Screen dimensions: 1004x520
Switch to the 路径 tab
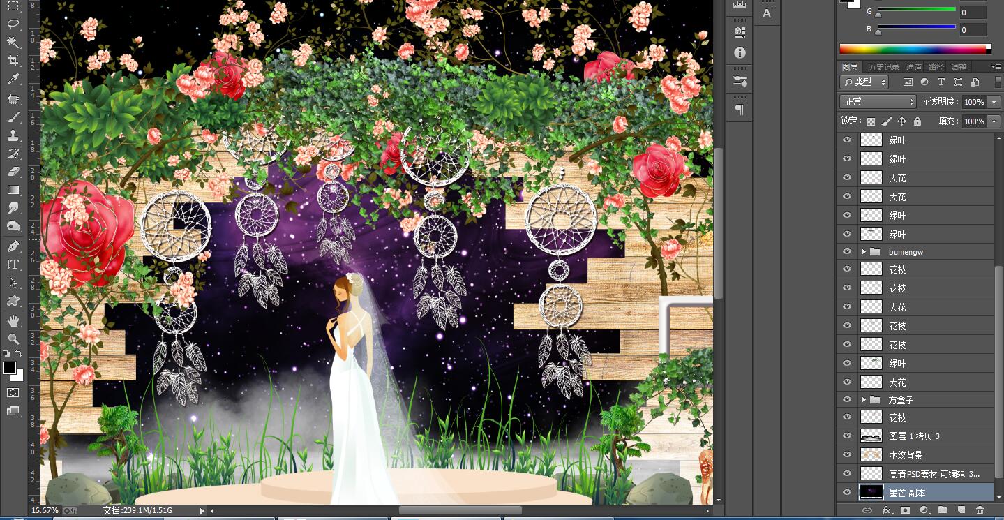tap(936, 67)
